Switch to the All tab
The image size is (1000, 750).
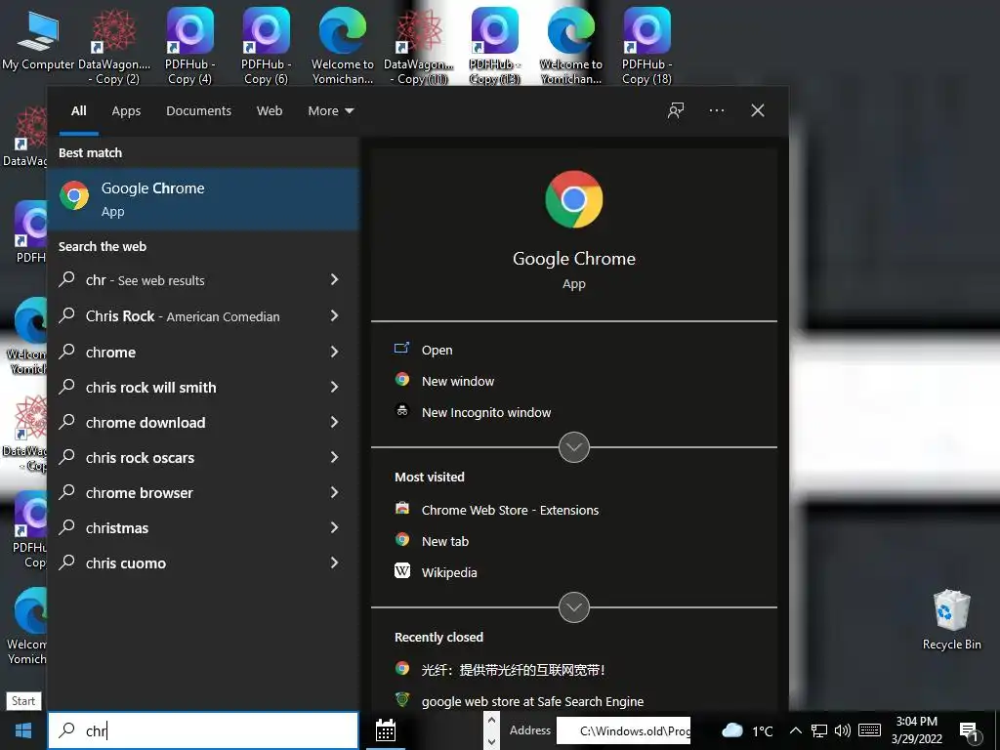(79, 111)
